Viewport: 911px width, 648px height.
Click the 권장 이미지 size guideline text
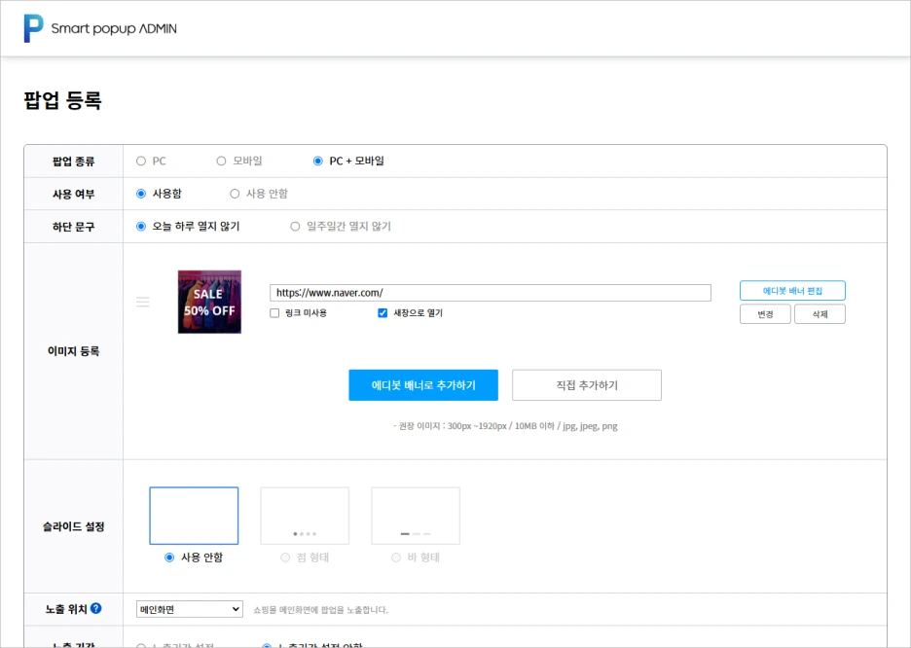pos(505,426)
